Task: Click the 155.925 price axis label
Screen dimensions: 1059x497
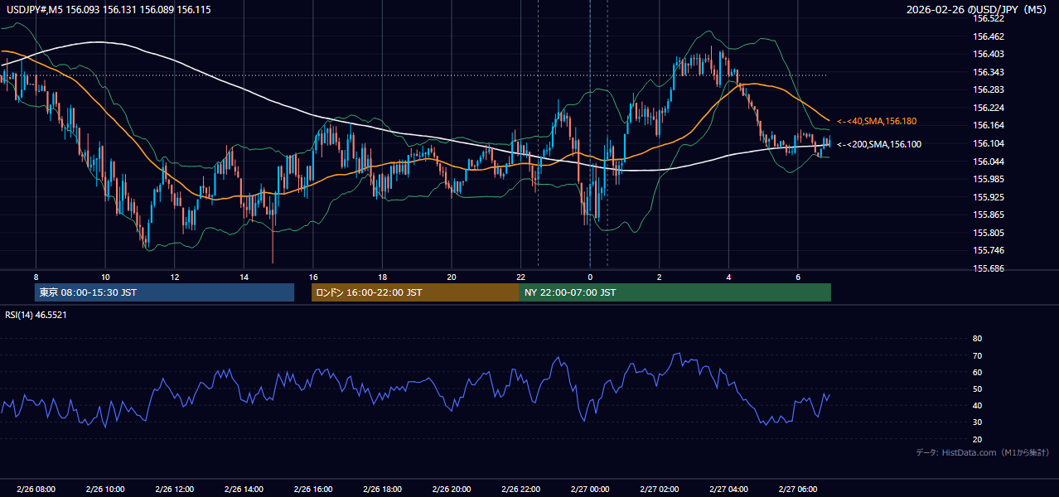Action: [988, 197]
